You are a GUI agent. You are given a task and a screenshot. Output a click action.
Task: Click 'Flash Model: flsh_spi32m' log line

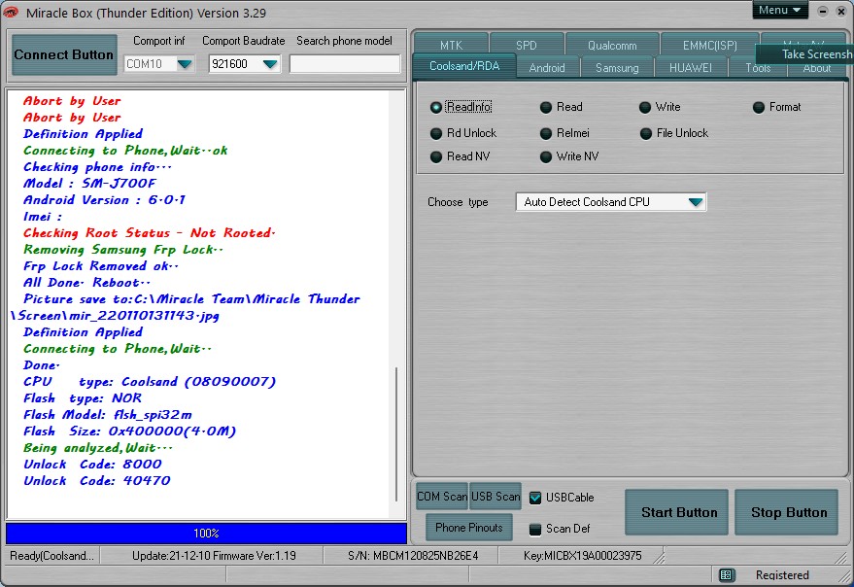coord(107,415)
